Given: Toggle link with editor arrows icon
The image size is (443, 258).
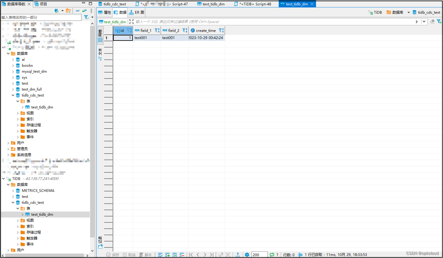Looking at the screenshot, I should pos(84,11).
